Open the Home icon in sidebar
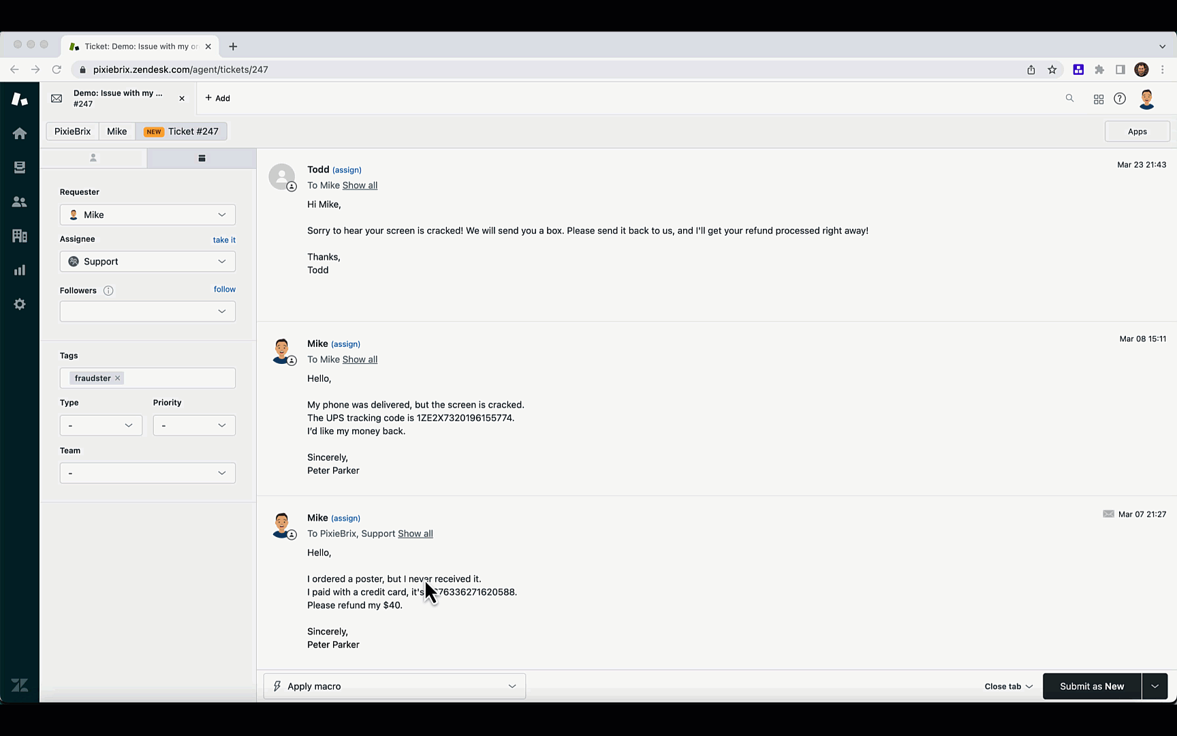 pyautogui.click(x=20, y=134)
